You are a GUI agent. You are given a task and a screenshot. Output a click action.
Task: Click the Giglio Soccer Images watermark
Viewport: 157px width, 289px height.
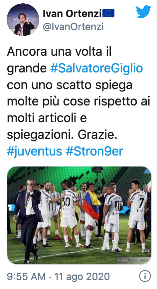point(133,260)
